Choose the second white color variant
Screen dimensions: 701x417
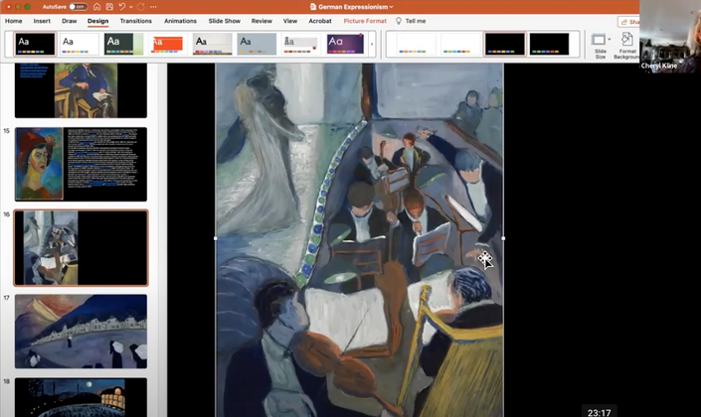click(460, 44)
